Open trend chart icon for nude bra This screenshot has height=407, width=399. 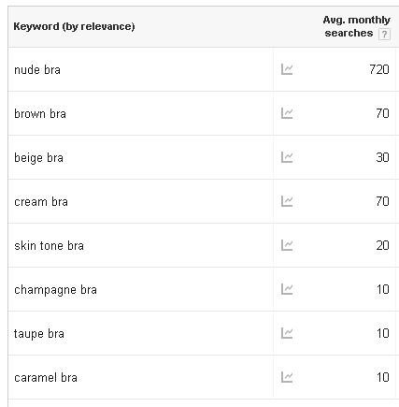287,69
